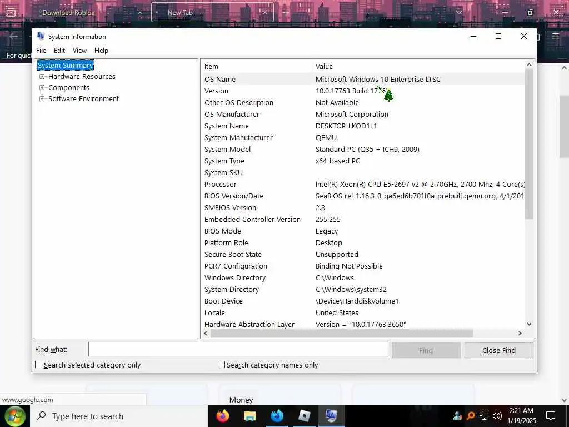Screen dimensions: 569x427
Task: Expand the Hardware Resources tree node
Action: 42,77
